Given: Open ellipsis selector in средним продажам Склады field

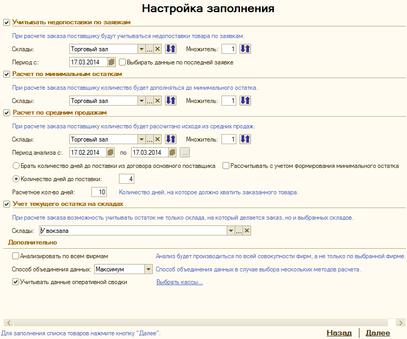Looking at the screenshot, I should click(150, 139).
